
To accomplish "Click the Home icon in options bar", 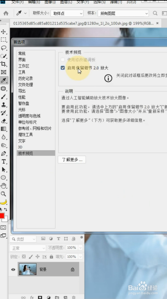I will tap(6, 13).
